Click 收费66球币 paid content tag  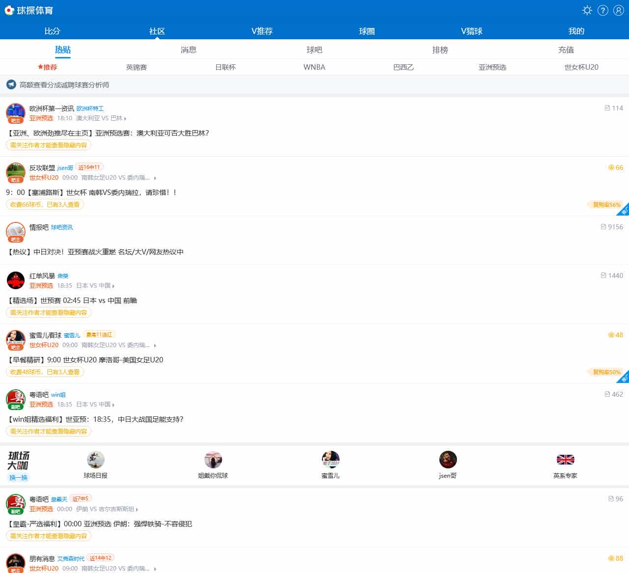tap(45, 205)
